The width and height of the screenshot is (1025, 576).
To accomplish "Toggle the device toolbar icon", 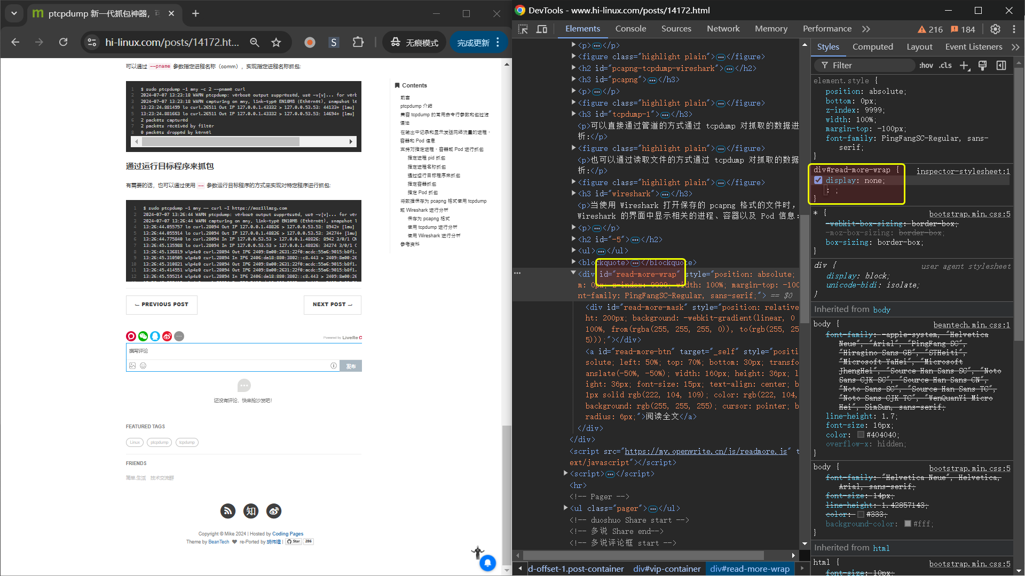I will 541,29.
